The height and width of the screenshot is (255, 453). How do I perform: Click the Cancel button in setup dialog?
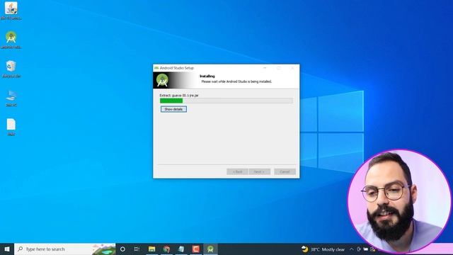coord(285,171)
